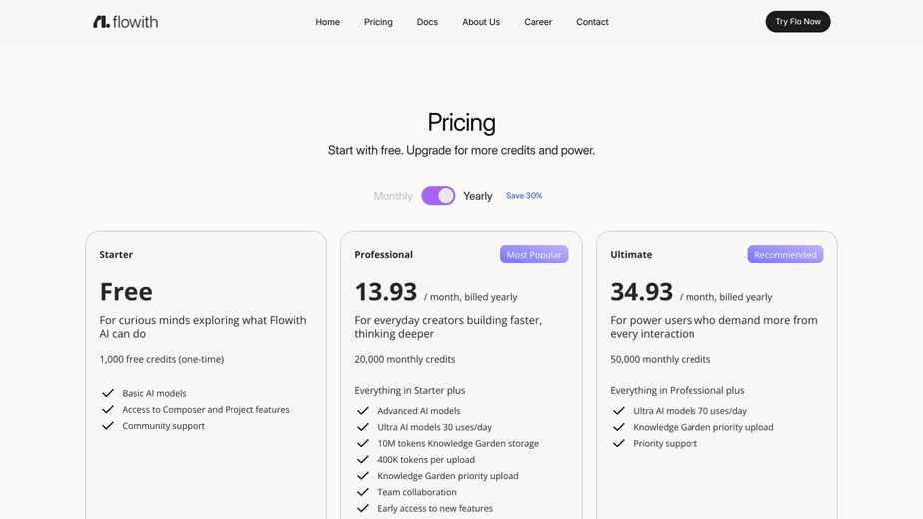Image resolution: width=923 pixels, height=519 pixels.
Task: Open the Contact page link
Action: [592, 22]
